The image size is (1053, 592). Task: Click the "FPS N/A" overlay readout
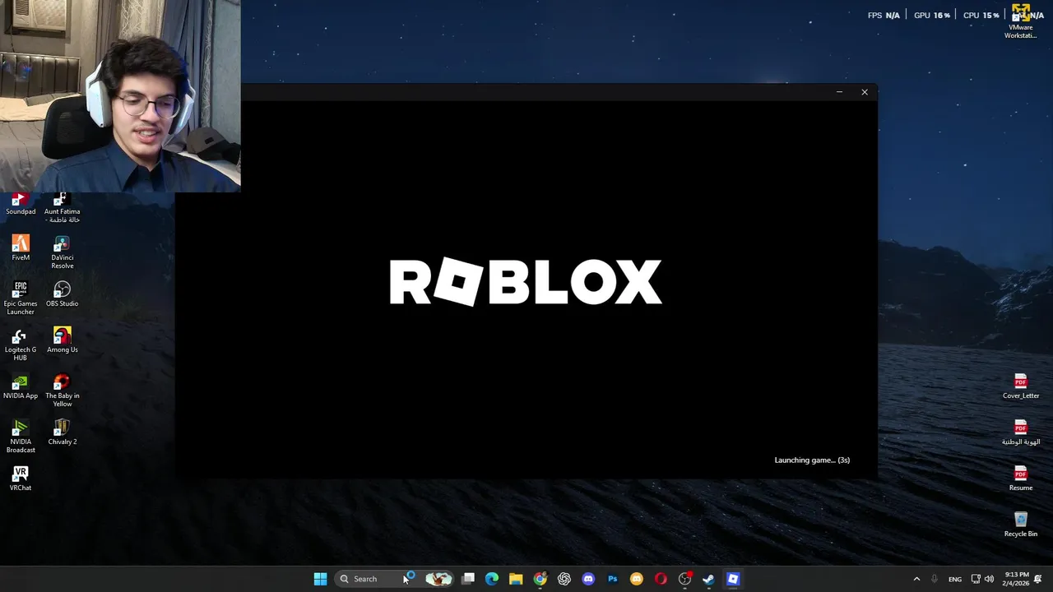(884, 16)
